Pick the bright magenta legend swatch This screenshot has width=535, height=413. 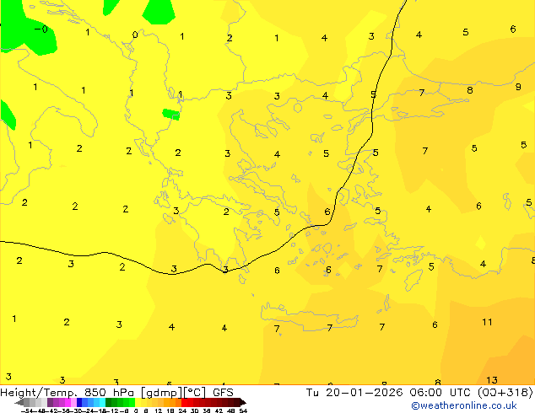coord(68,402)
